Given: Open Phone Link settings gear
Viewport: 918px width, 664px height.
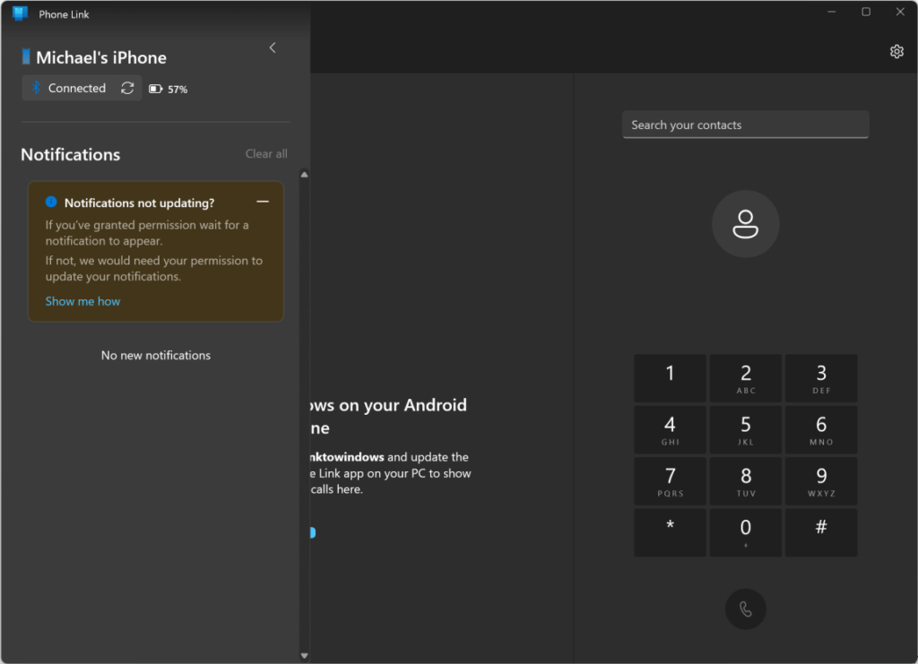Looking at the screenshot, I should pyautogui.click(x=896, y=52).
